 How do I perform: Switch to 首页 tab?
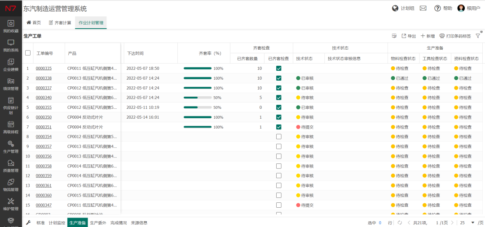tap(34, 22)
